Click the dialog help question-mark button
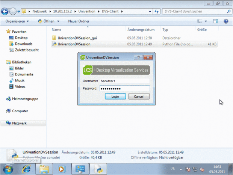 (x=138, y=57)
